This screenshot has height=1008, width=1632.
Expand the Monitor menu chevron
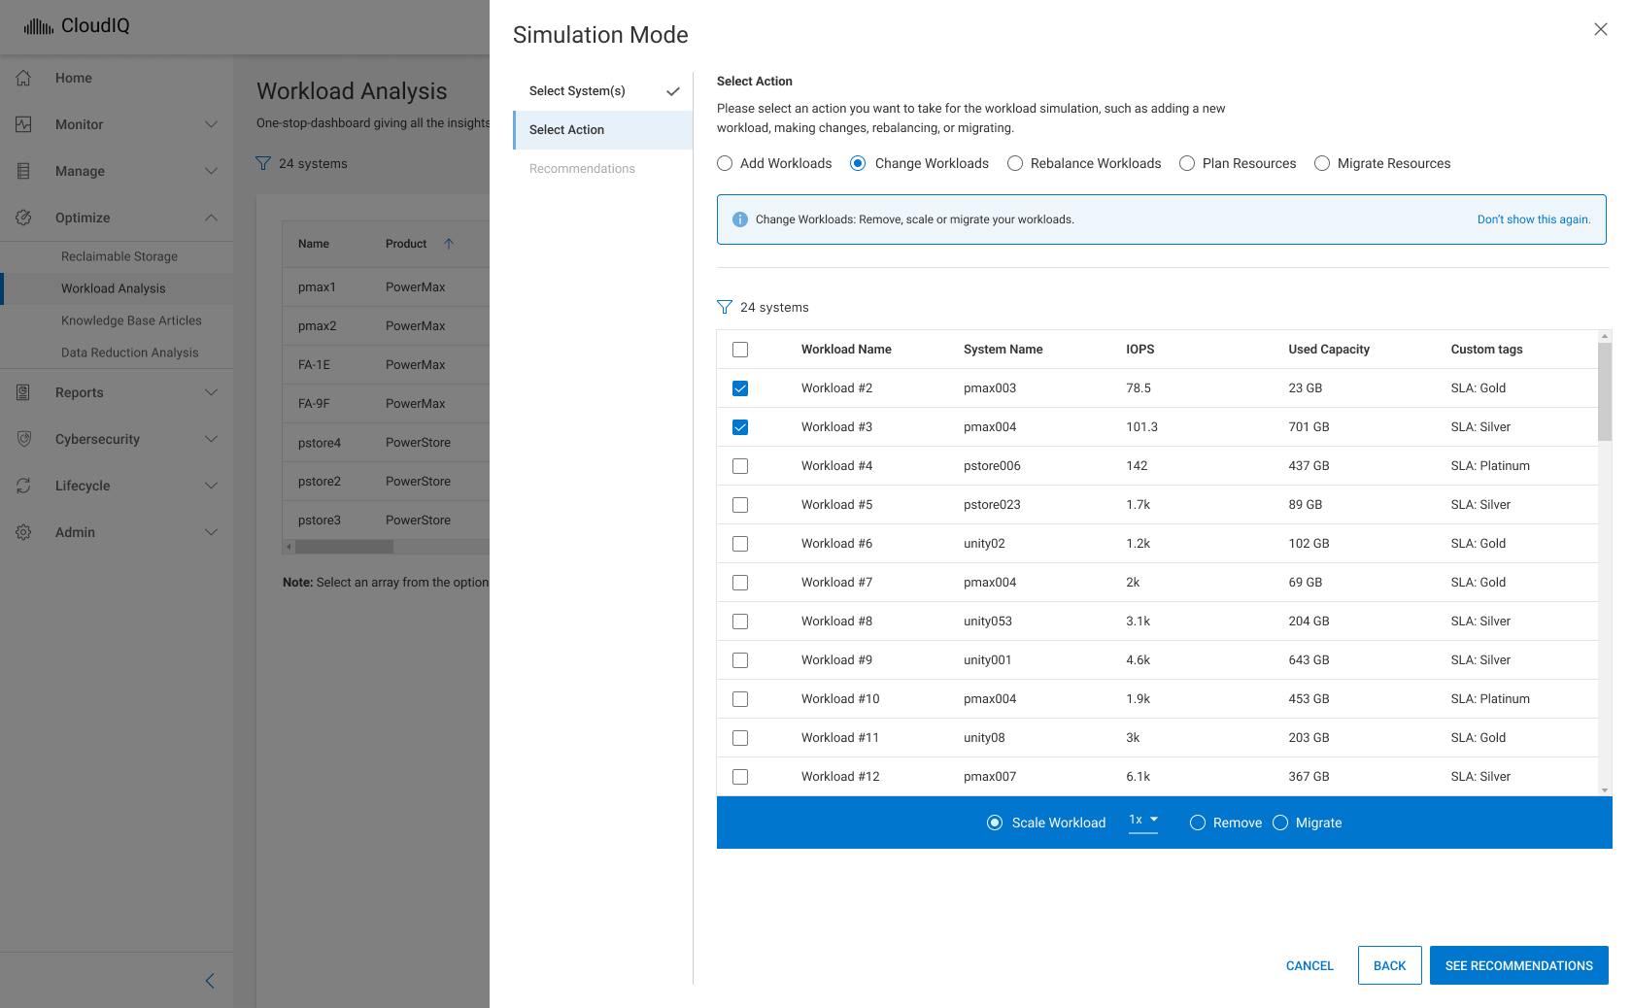click(x=211, y=124)
